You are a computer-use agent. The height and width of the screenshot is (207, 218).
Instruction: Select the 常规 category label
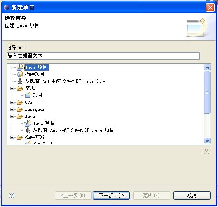click(30, 88)
